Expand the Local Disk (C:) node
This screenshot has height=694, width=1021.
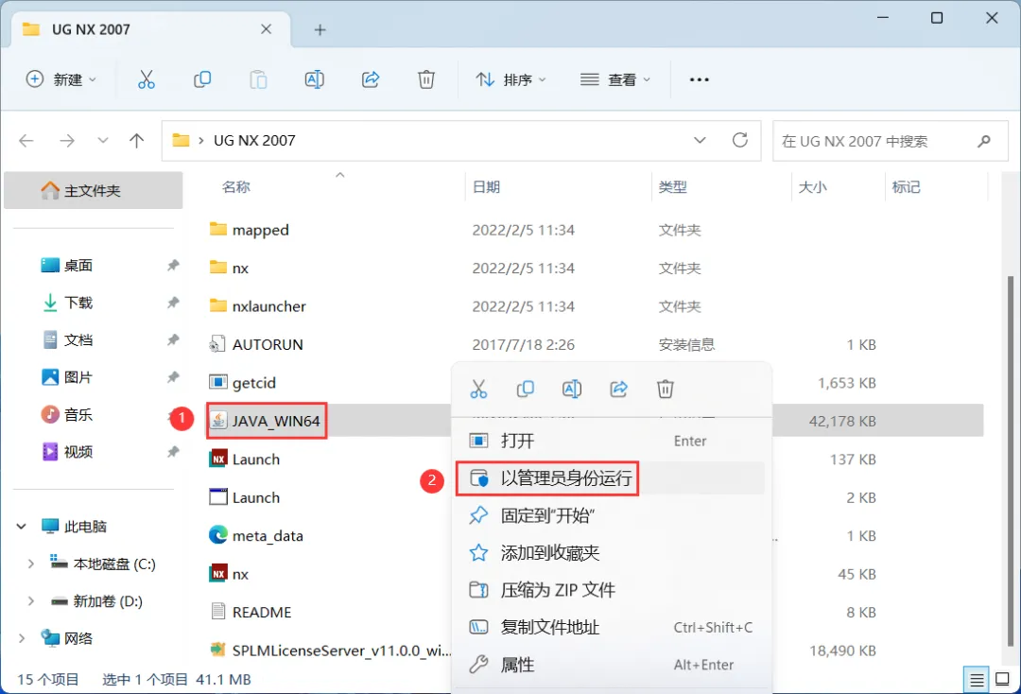click(x=30, y=564)
